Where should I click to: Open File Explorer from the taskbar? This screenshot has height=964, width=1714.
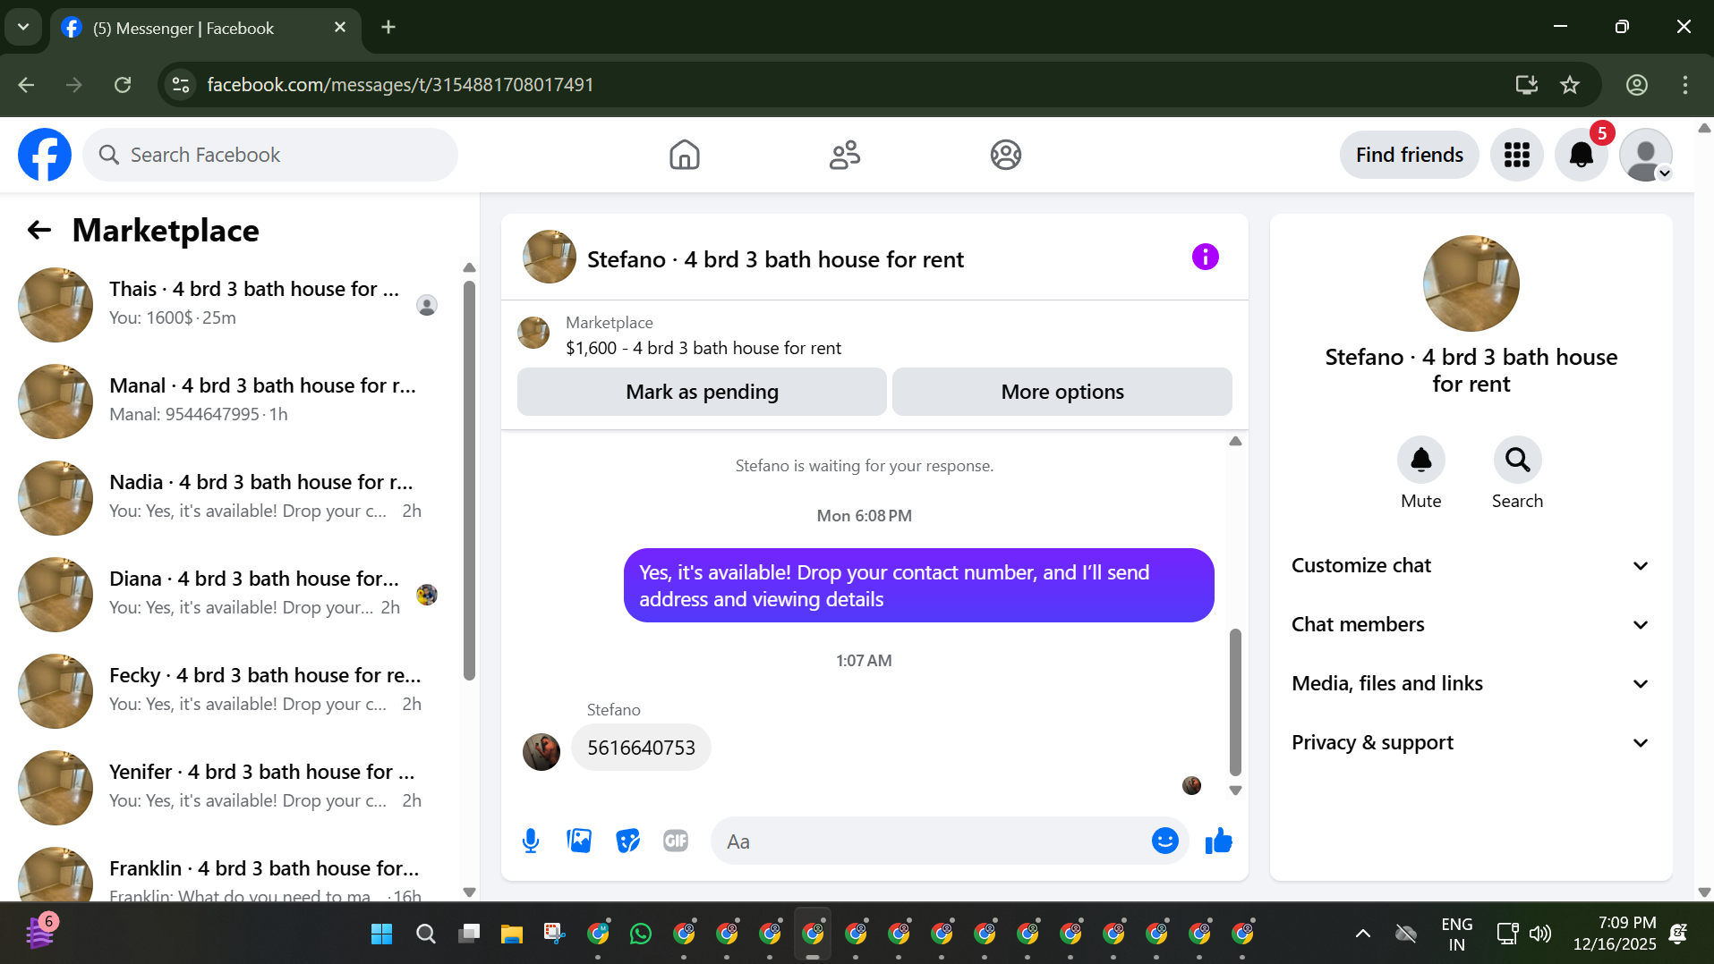pos(512,934)
